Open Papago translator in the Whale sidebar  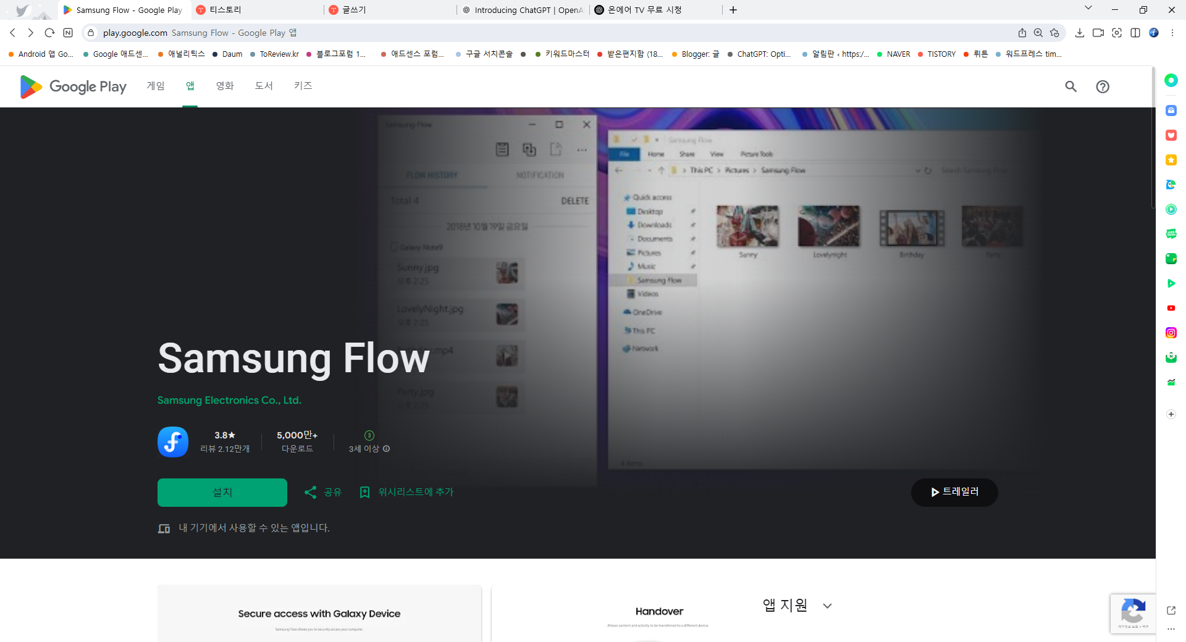[x=1171, y=184]
